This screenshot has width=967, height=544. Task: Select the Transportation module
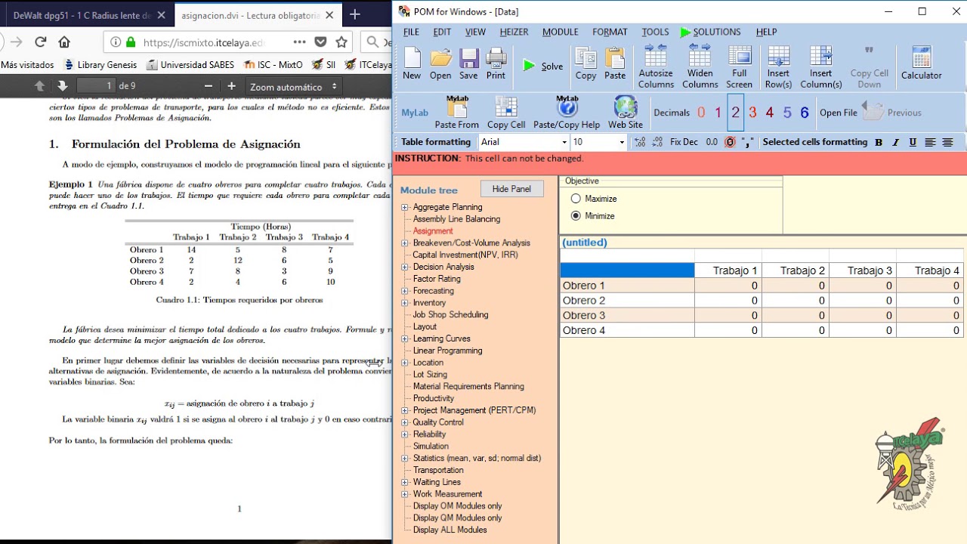438,470
